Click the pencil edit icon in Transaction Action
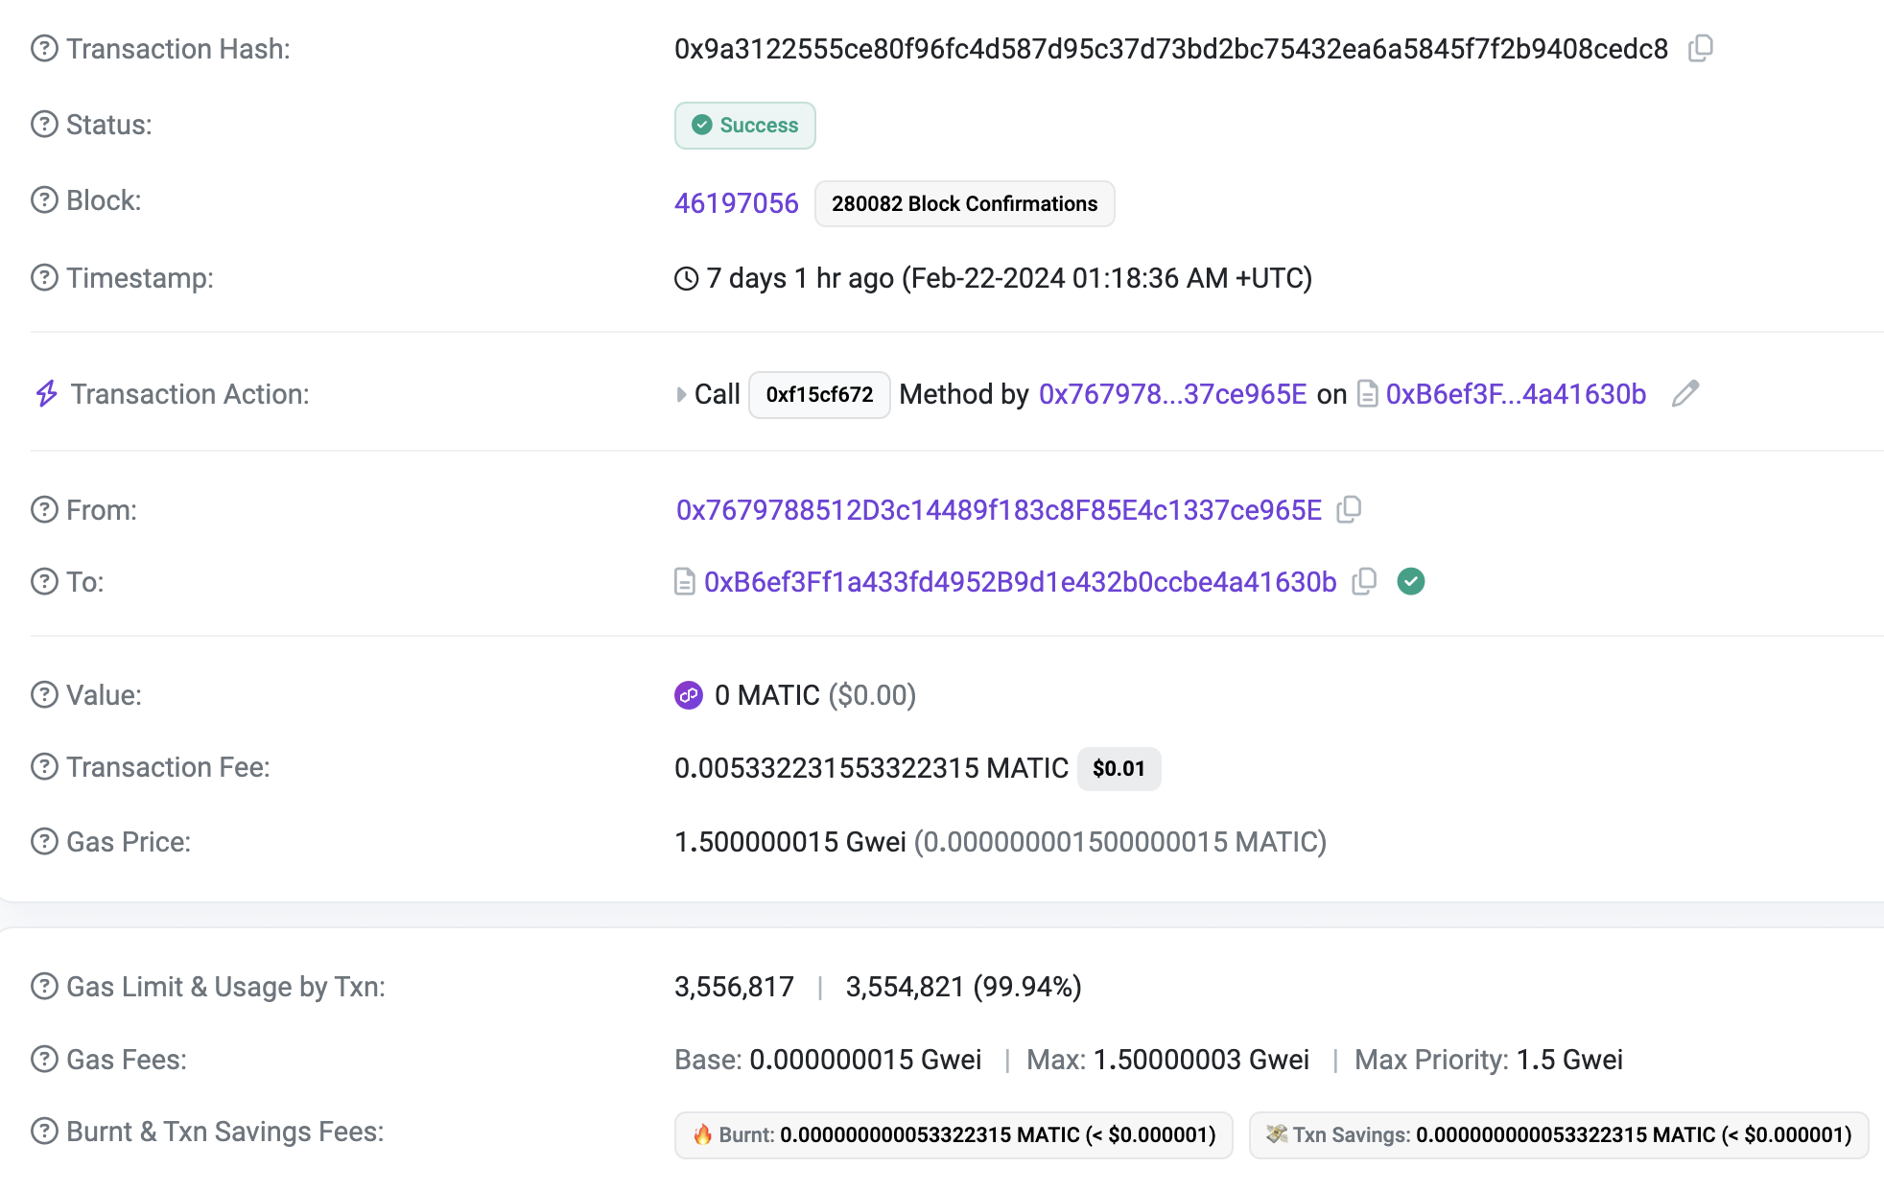The height and width of the screenshot is (1191, 1884). [1684, 393]
